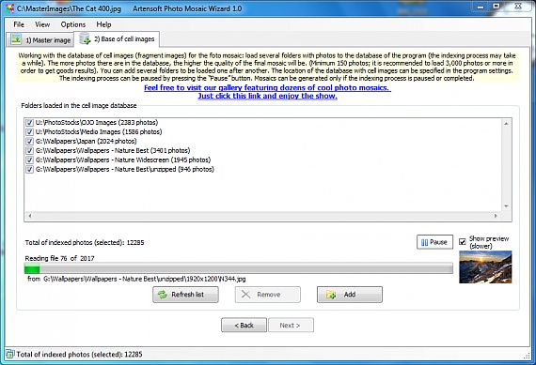This screenshot has width=536, height=365.
Task: Click the Next > button
Action: click(x=291, y=325)
